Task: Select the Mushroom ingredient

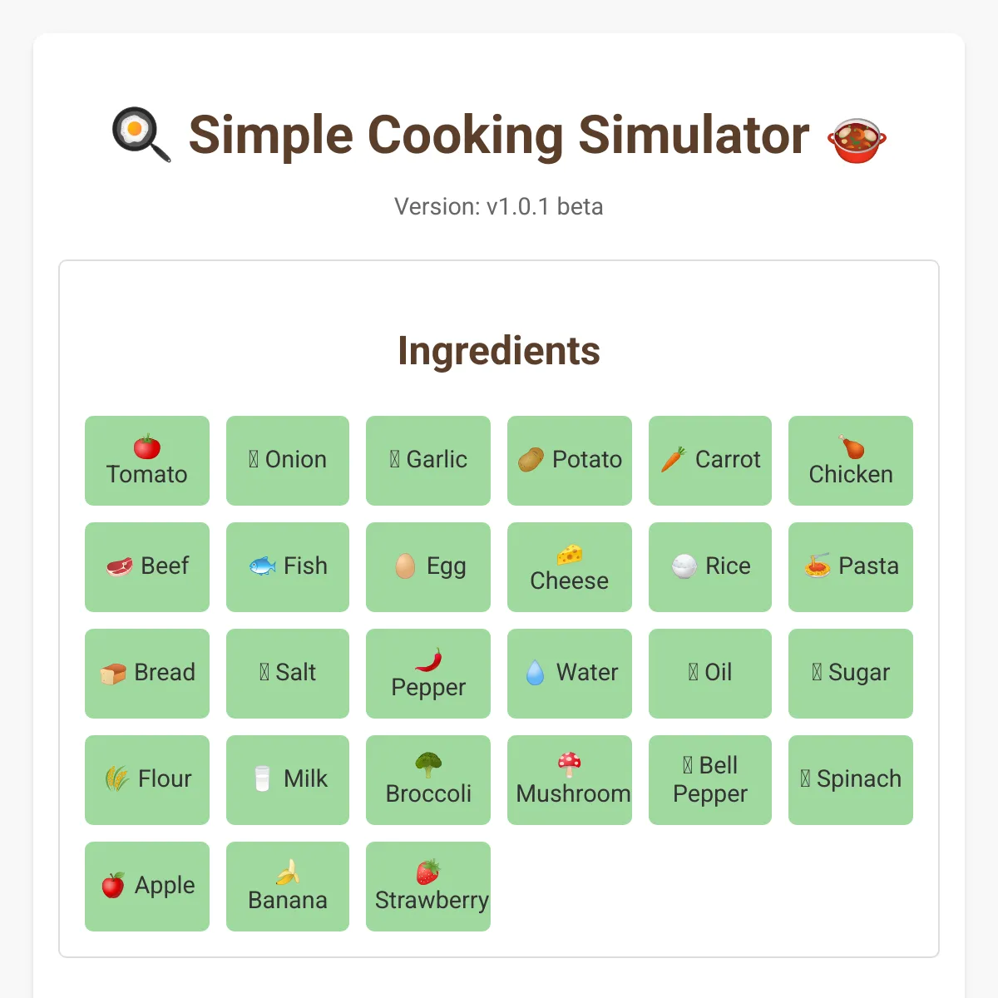Action: (570, 780)
